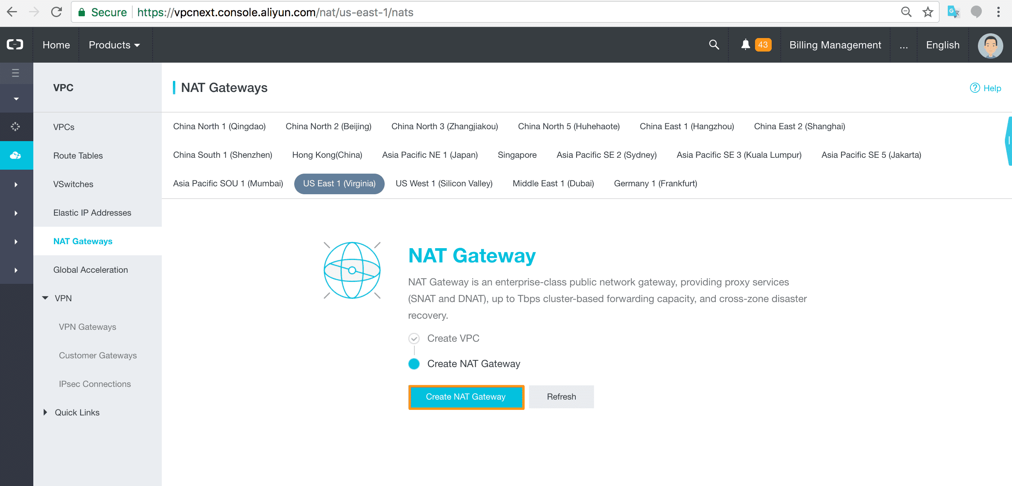Viewport: 1012px width, 486px height.
Task: Switch region to Asia Pacific SE 2 (Sydney)
Action: click(607, 155)
